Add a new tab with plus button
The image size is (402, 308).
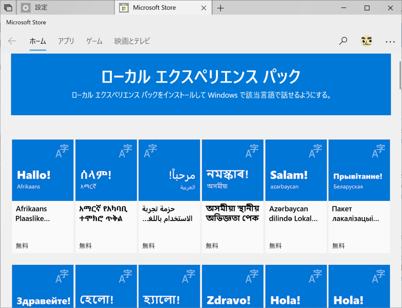(221, 8)
